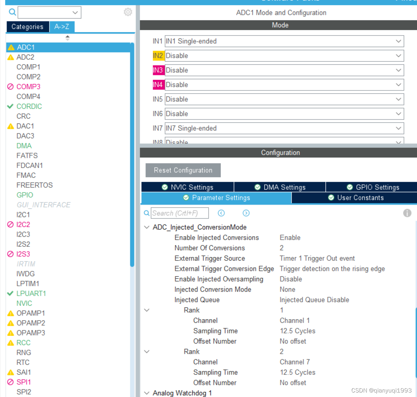Viewport: 417px width, 397px height.
Task: Click the prohibited icon beside COMP3
Action: (11, 86)
